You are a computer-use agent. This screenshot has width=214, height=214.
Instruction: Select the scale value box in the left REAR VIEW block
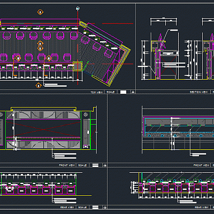click(95, 208)
